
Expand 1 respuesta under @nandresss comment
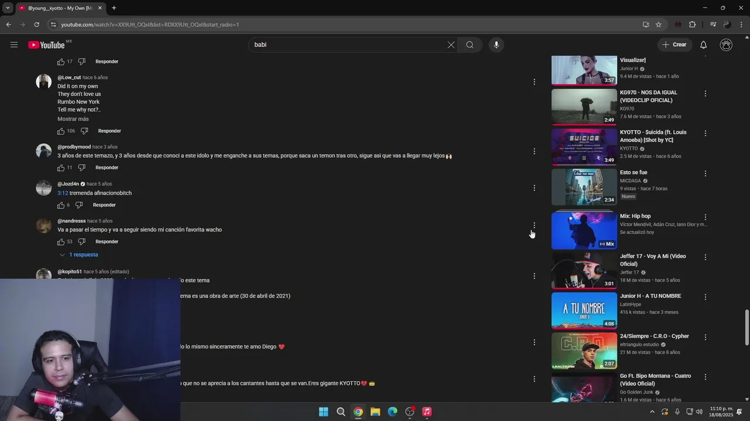coord(79,255)
